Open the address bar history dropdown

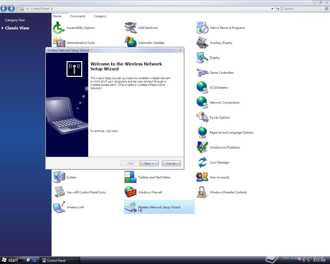coord(272,9)
